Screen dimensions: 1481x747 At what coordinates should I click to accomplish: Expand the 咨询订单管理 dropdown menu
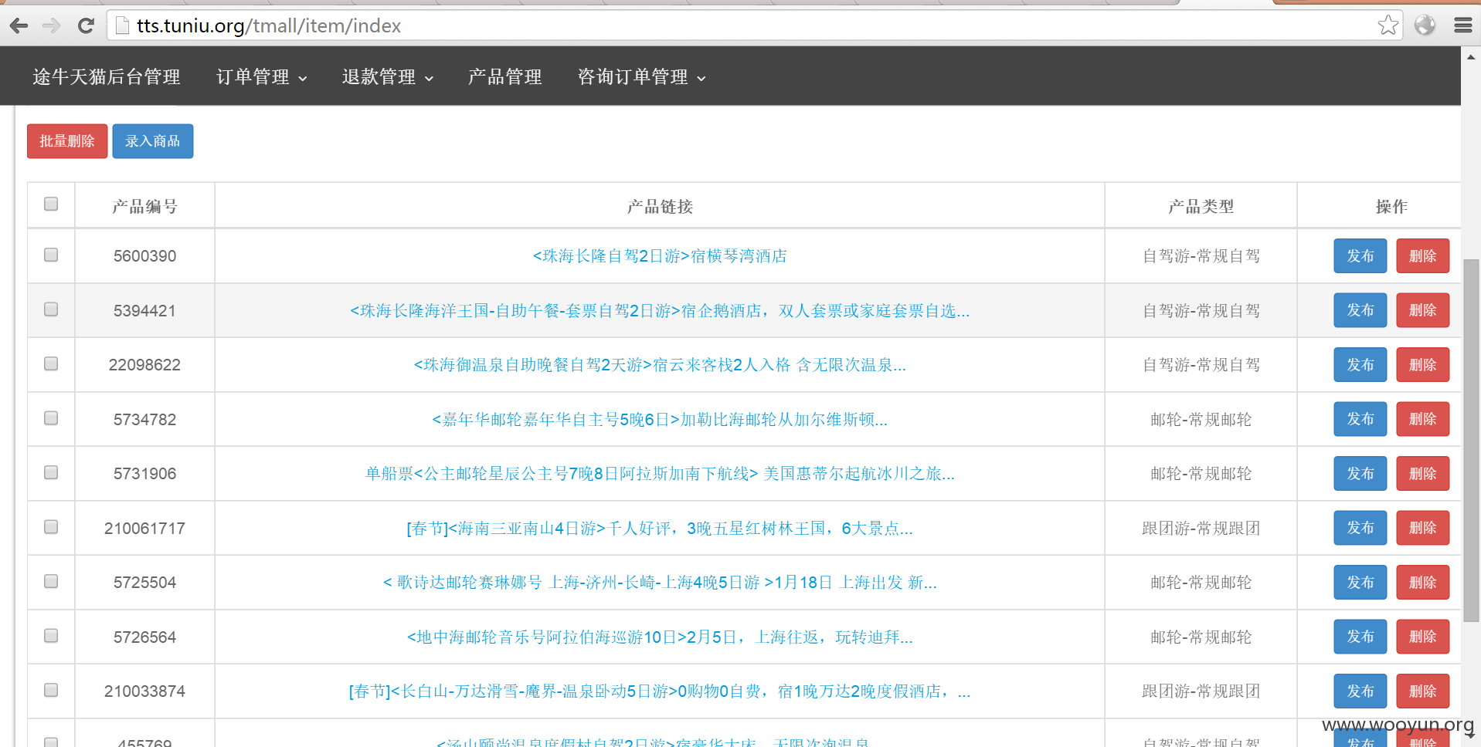[x=642, y=76]
